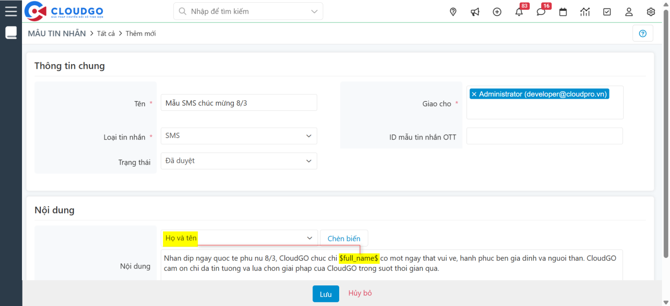Open settings with the gear icon
Image resolution: width=670 pixels, height=306 pixels.
(651, 12)
